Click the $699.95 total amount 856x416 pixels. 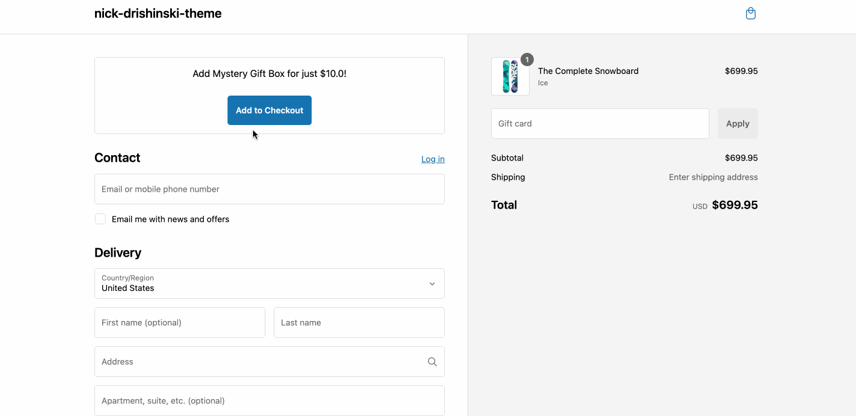tap(735, 205)
